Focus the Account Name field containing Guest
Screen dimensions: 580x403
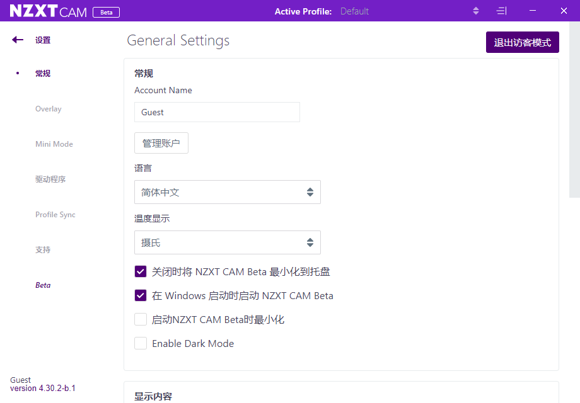217,112
